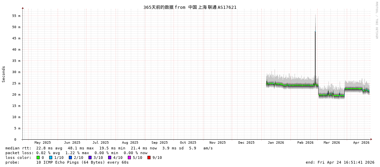The width and height of the screenshot is (380, 167).
Task: Click the green 0 loss color swatch
Action: [x=38, y=158]
